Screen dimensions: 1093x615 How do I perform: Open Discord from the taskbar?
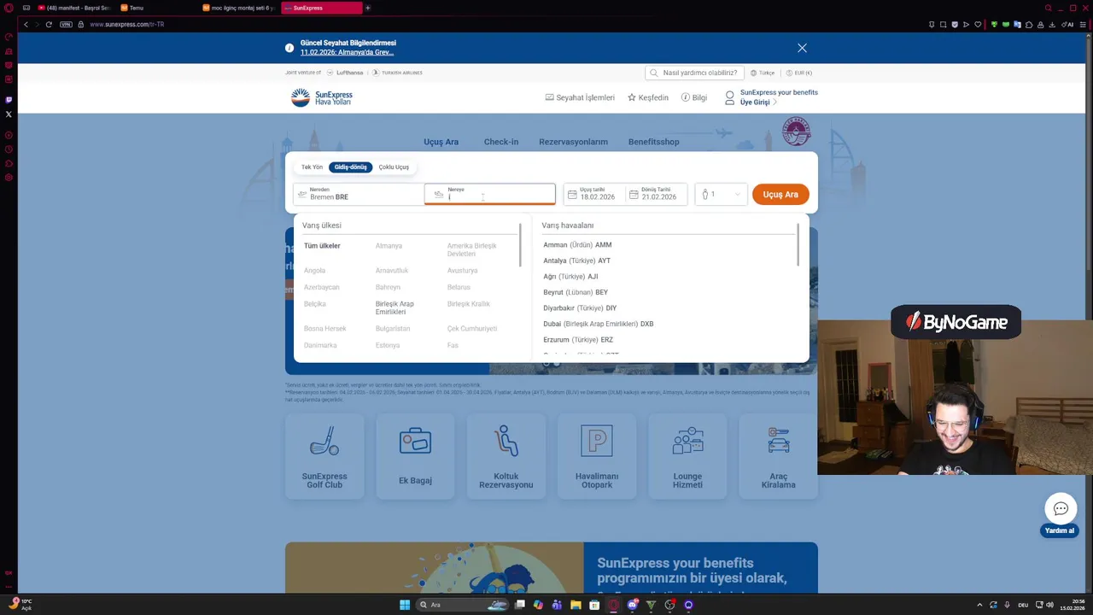(x=632, y=605)
